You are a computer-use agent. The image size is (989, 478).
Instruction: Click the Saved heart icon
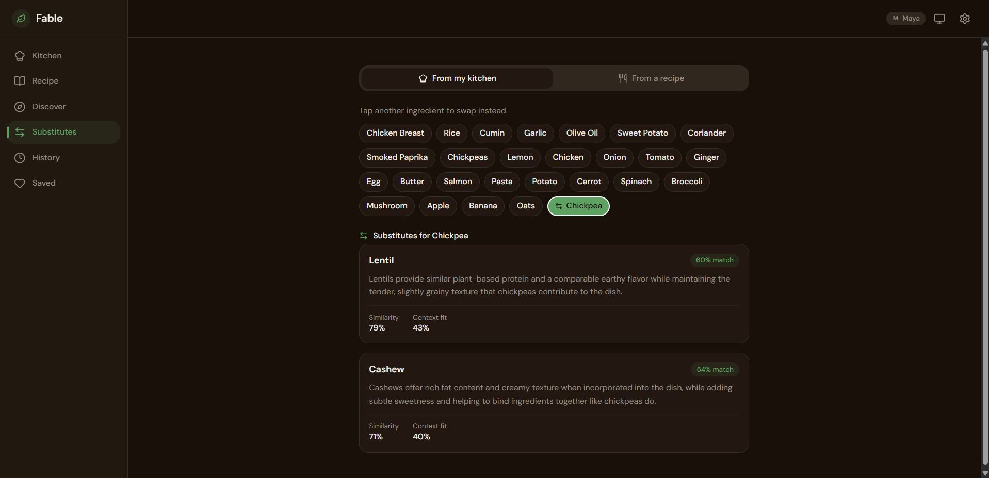coord(20,183)
